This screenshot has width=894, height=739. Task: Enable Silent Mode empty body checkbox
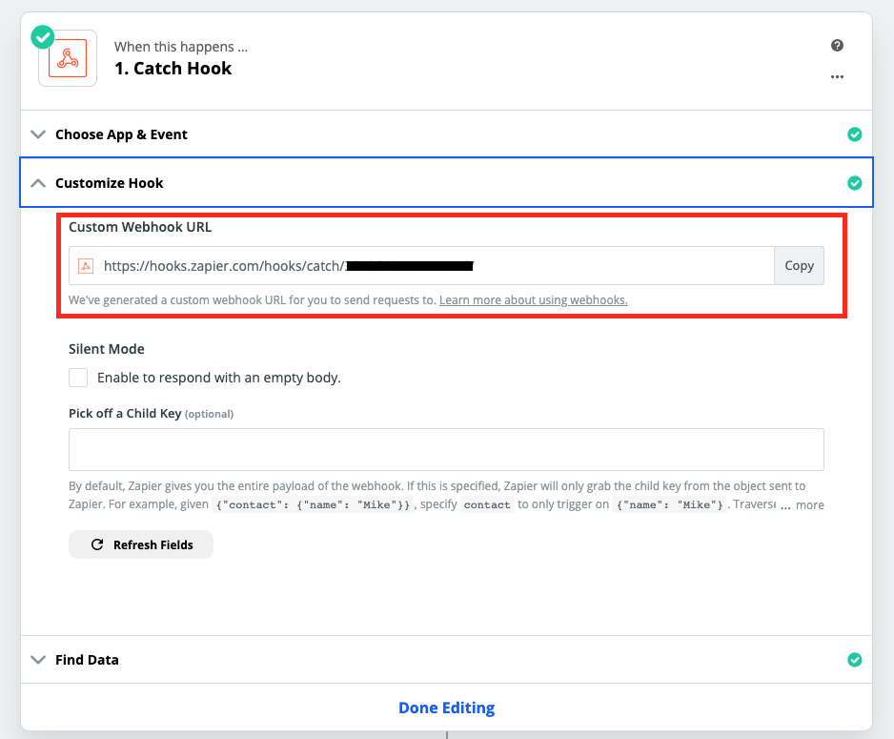tap(78, 378)
